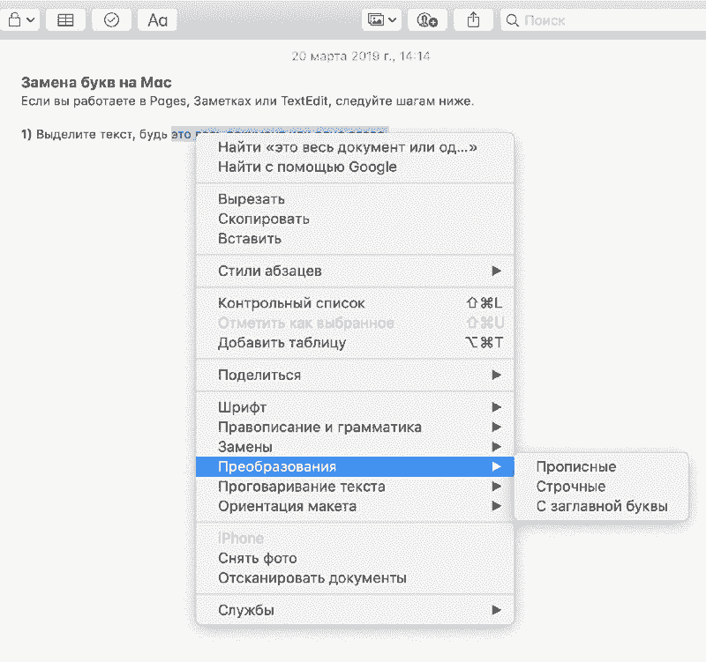Take a photo via Снять фото
The height and width of the screenshot is (662, 706).
click(256, 558)
